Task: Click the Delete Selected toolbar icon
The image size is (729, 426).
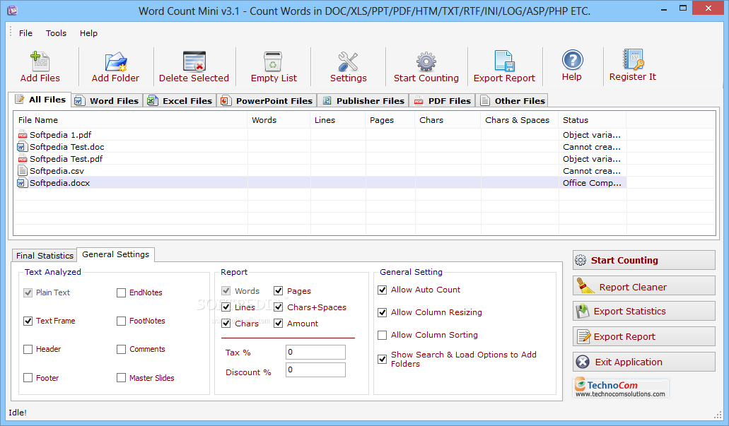Action: [x=194, y=61]
